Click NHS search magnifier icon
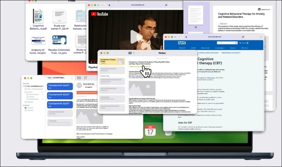 [236, 43]
